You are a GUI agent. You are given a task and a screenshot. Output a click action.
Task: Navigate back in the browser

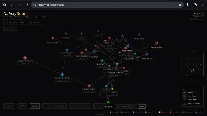pyautogui.click(x=12, y=5)
